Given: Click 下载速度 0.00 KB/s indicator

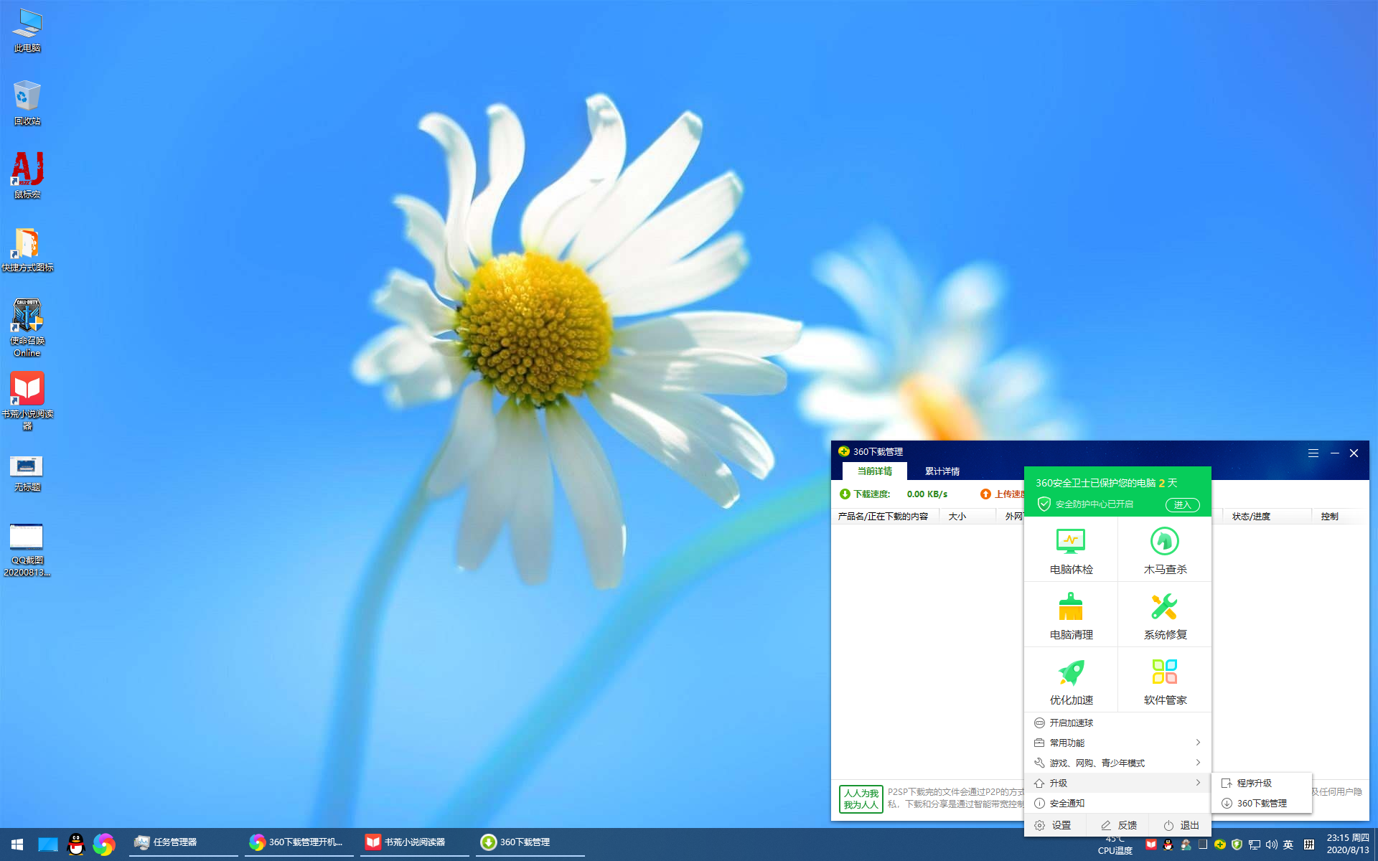Looking at the screenshot, I should click(x=894, y=494).
